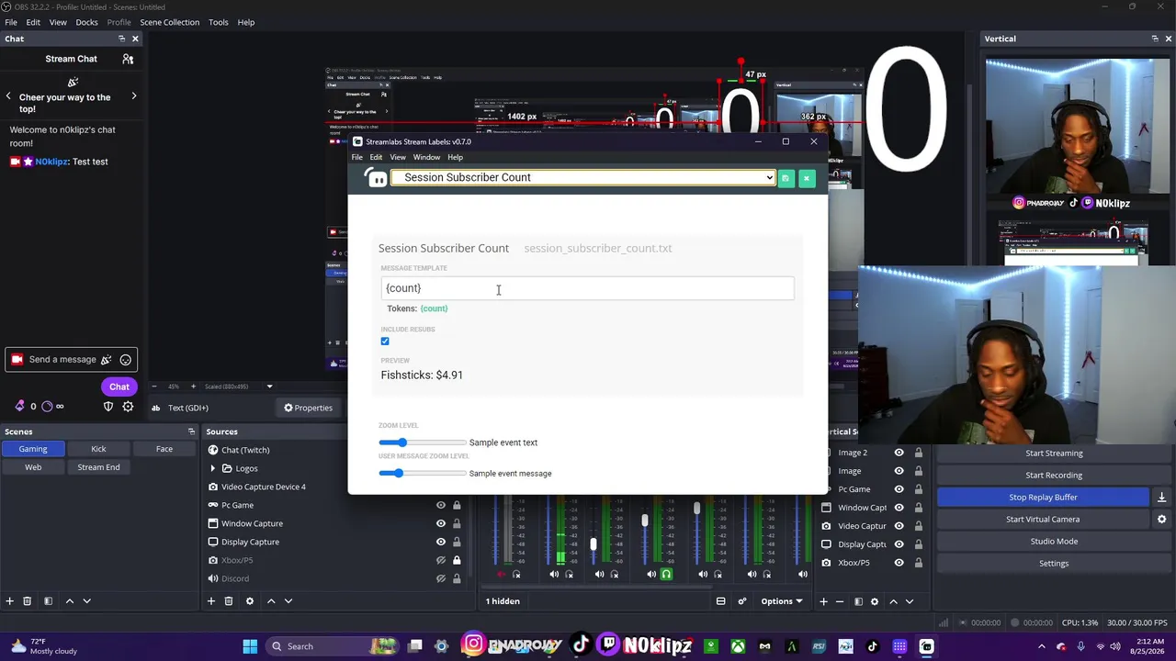Image resolution: width=1176 pixels, height=661 pixels.
Task: Move source down in Sources toolbar
Action: (288, 600)
